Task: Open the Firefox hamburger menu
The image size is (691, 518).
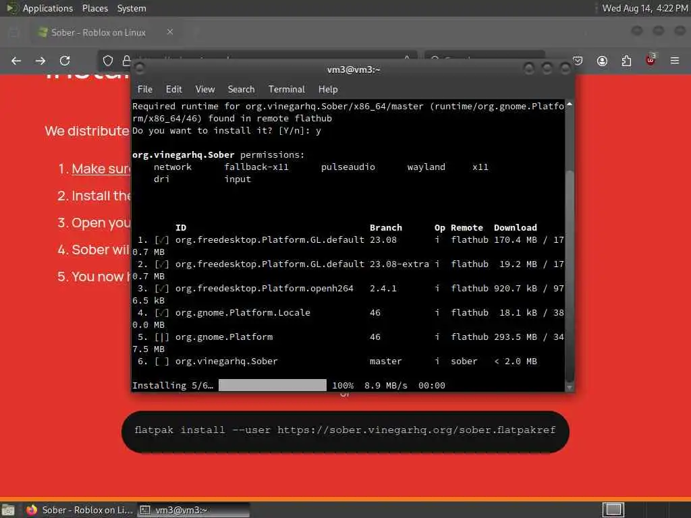Action: tap(675, 61)
